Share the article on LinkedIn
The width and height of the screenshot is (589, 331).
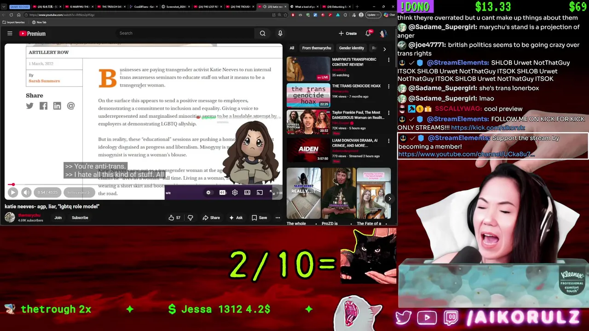coord(57,106)
